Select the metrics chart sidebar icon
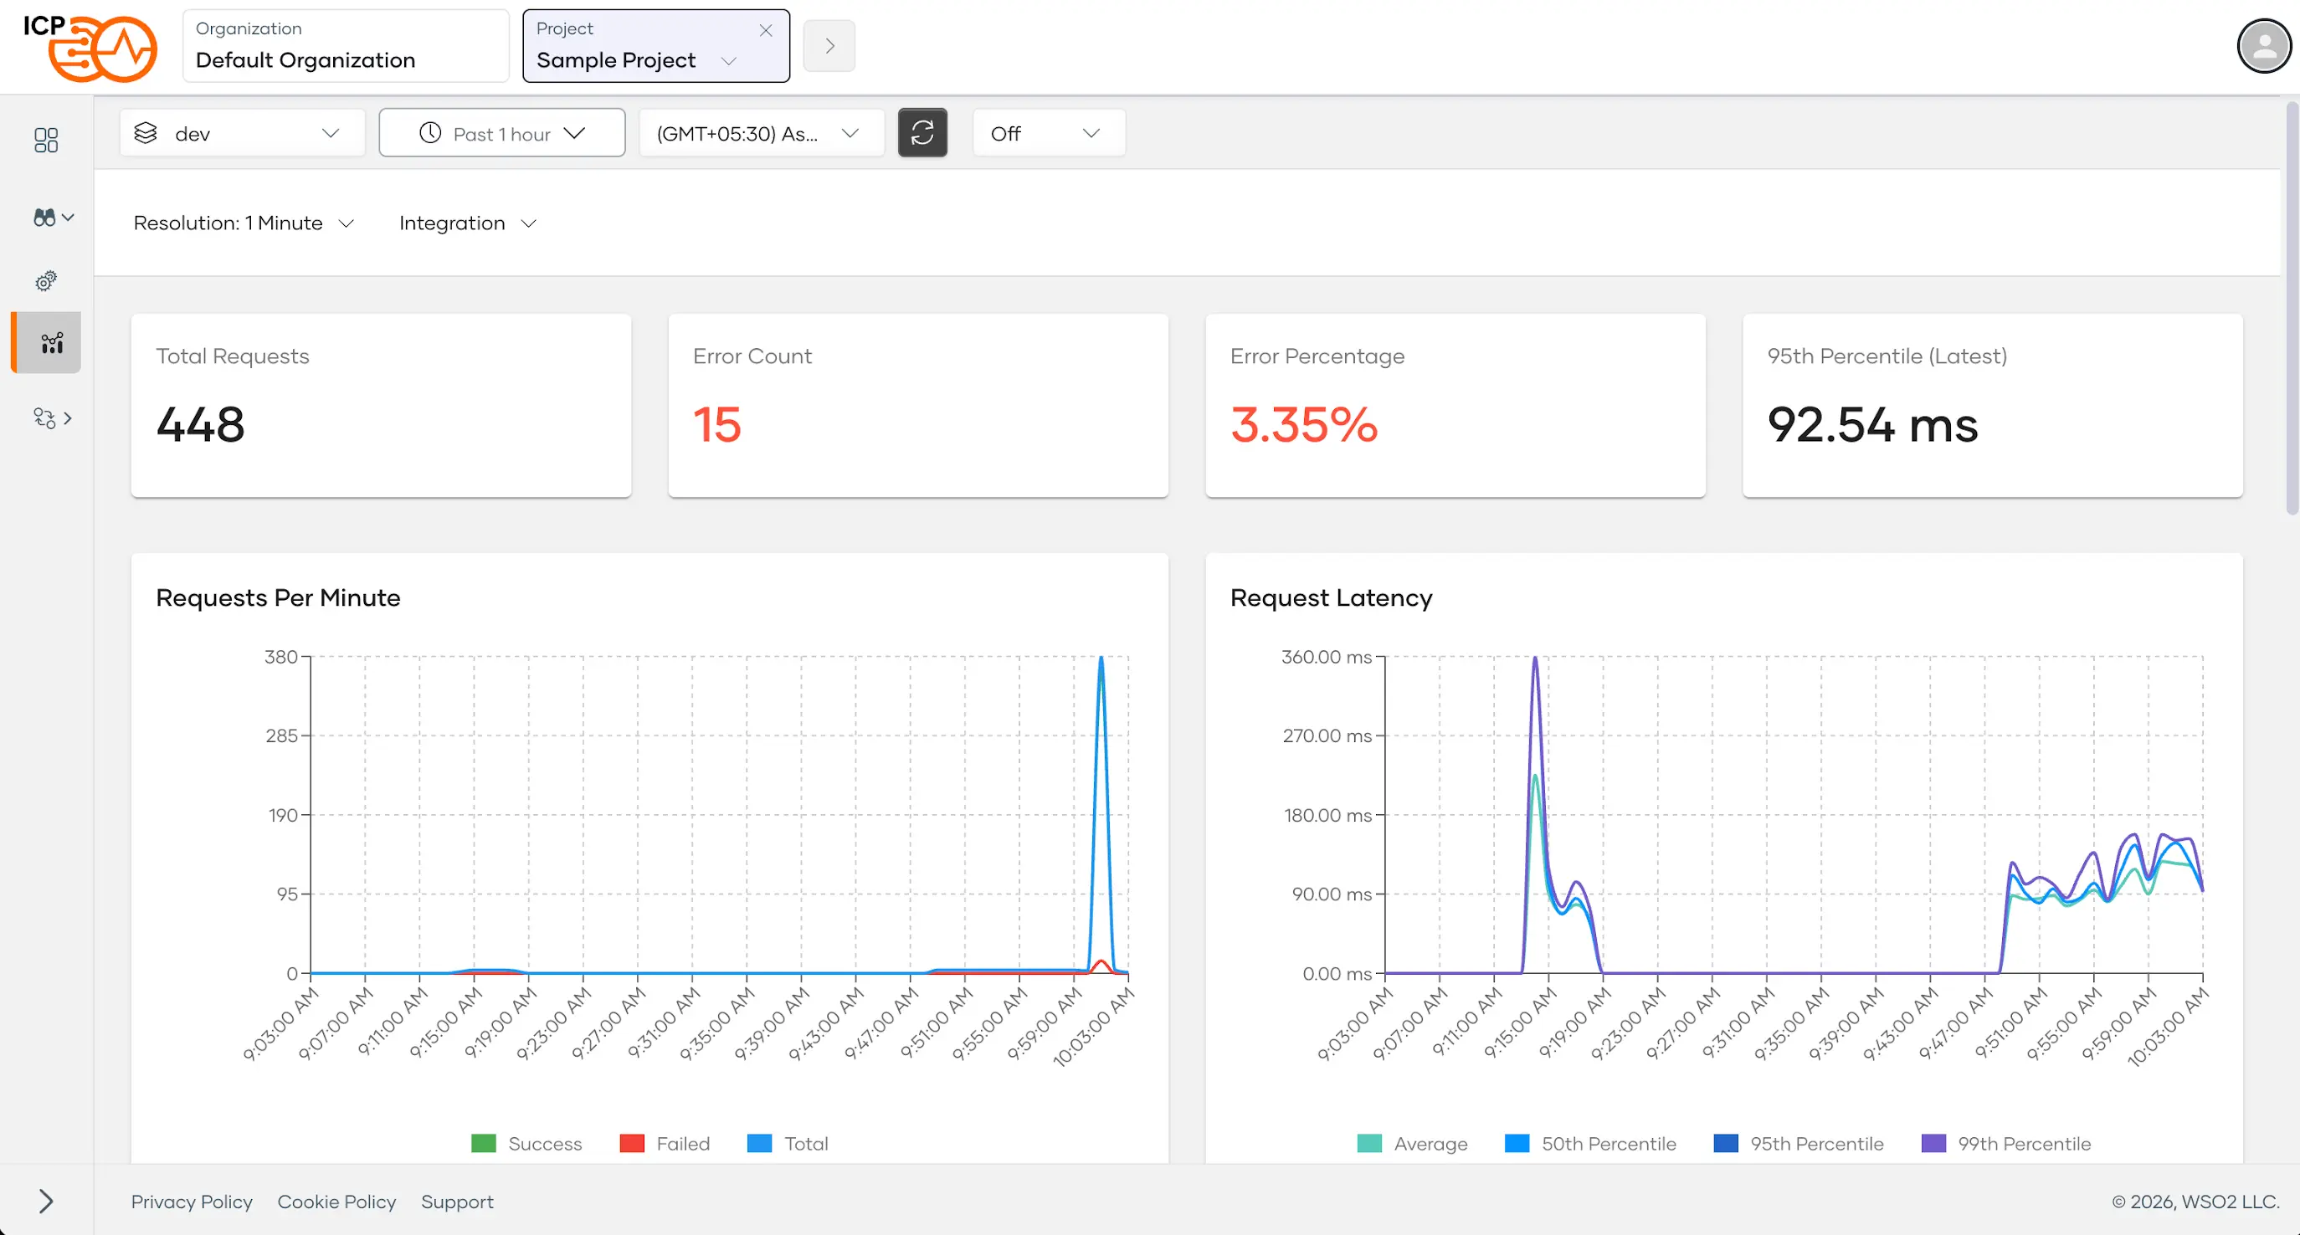 tap(51, 343)
